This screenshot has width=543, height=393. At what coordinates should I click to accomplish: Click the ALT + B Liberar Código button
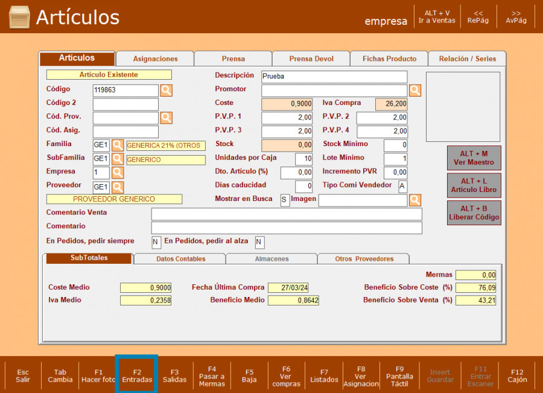[474, 212]
